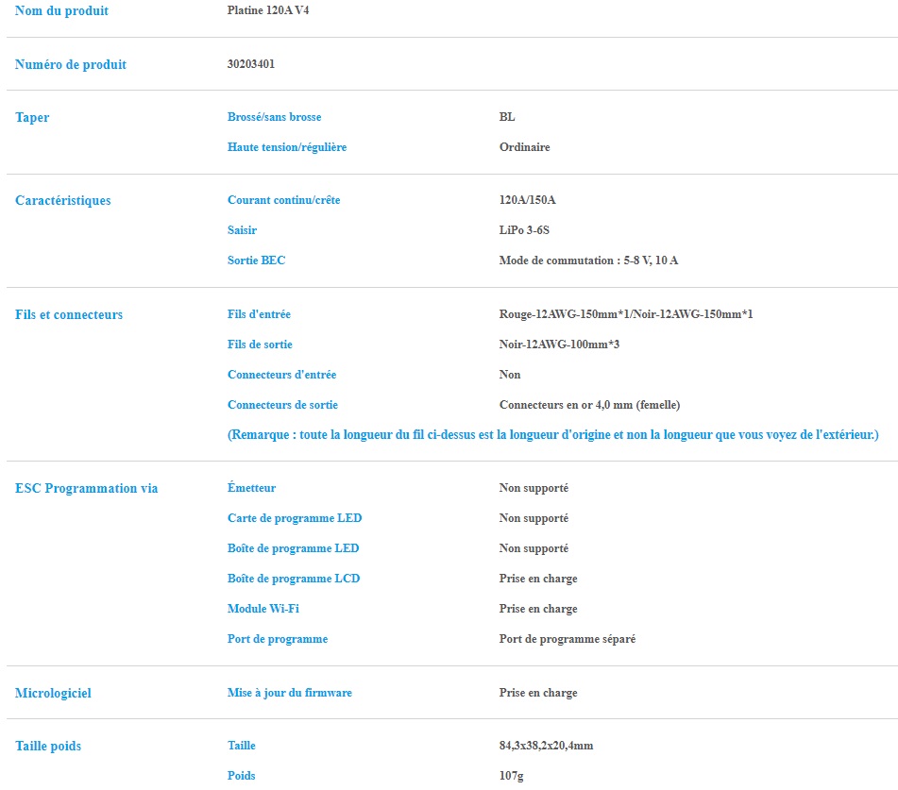The image size is (898, 790).
Task: Click 'Mode de commutation : 5-8 V, 10 A'
Action: coord(588,261)
